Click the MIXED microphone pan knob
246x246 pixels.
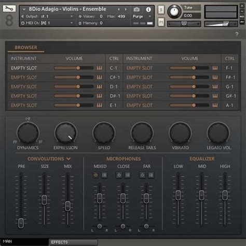pos(100,226)
